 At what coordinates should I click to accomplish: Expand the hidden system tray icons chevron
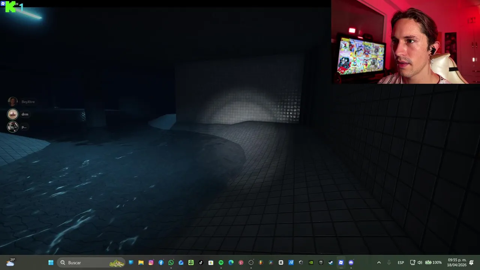coord(379,262)
